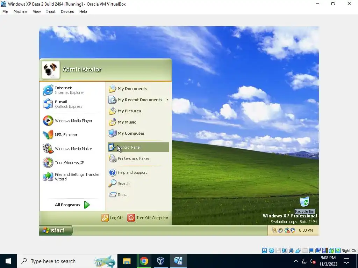
Task: Click Turn Off Computer button
Action: click(x=148, y=218)
